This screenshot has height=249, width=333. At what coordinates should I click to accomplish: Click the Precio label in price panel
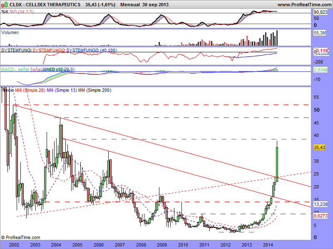tap(7, 90)
